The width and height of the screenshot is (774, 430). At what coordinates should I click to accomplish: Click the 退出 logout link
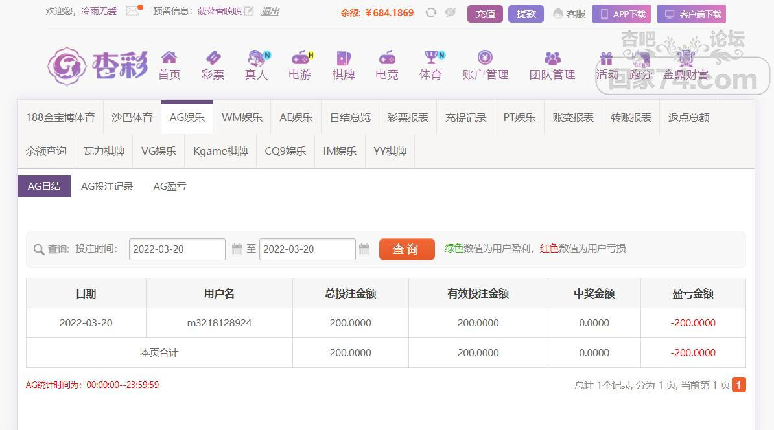(270, 11)
